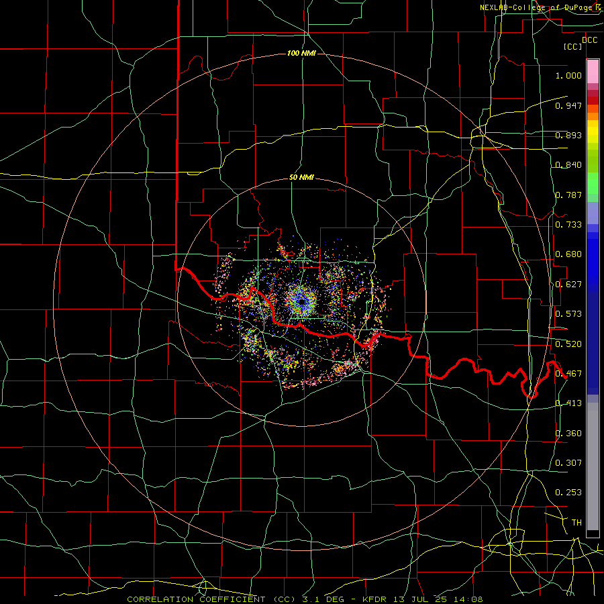Click the 1.000 scale value
Screen dimensions: 604x604
click(568, 75)
